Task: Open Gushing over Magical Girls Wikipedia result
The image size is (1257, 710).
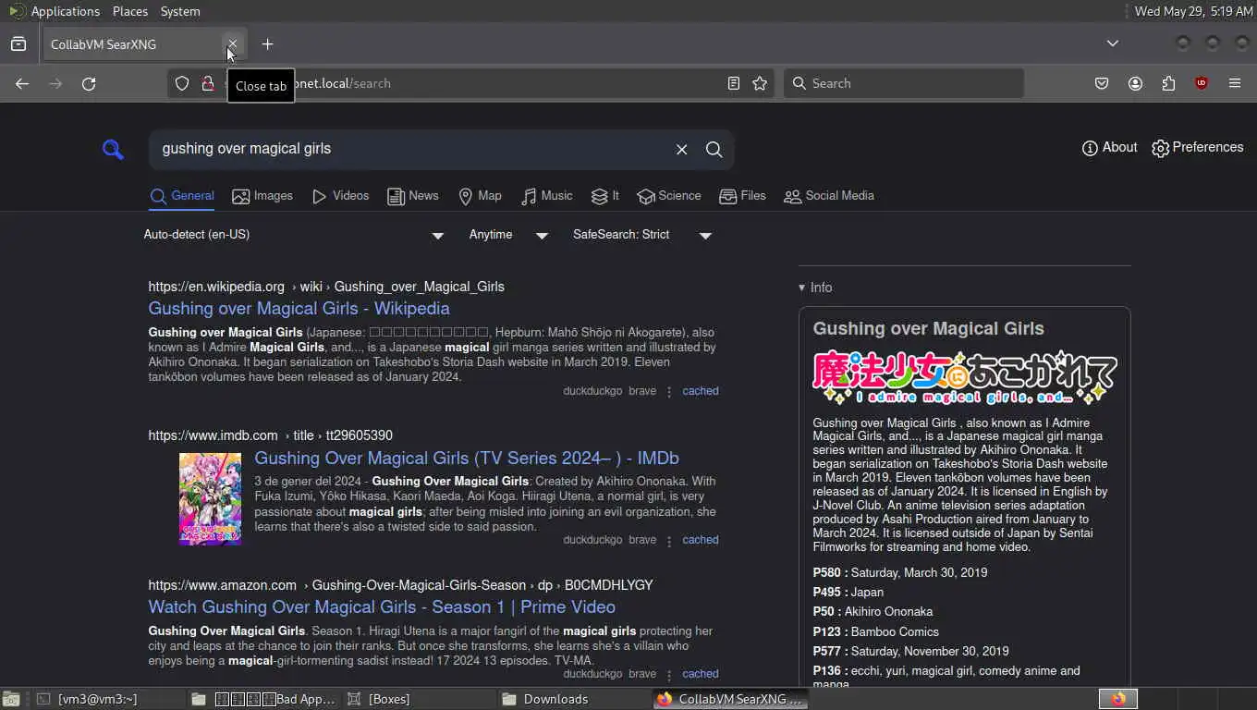Action: [x=299, y=309]
